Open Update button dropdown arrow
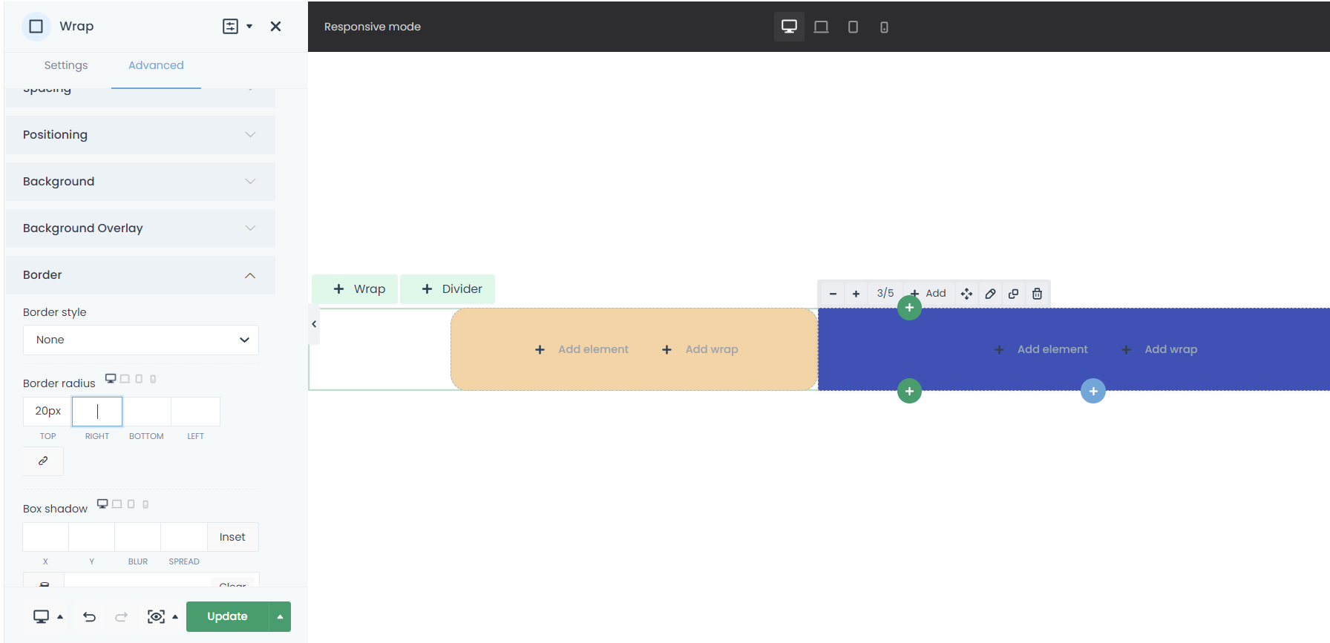 (x=280, y=616)
